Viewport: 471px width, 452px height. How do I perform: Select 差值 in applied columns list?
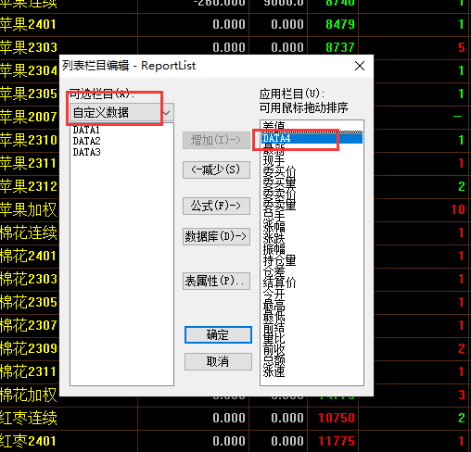(274, 126)
